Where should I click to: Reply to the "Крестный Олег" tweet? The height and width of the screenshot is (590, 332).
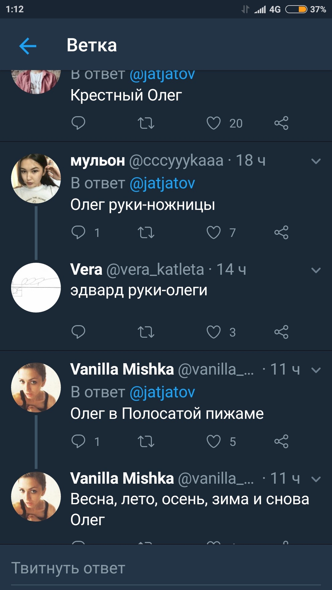78,123
